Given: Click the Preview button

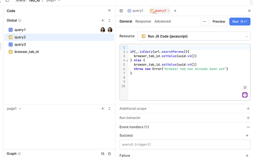Looking at the screenshot, I should click(219, 22).
